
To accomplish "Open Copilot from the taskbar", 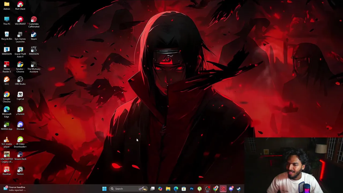I will click(x=160, y=189).
